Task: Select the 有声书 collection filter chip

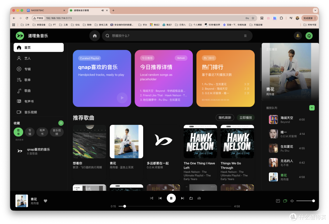Action: pyautogui.click(x=42, y=132)
